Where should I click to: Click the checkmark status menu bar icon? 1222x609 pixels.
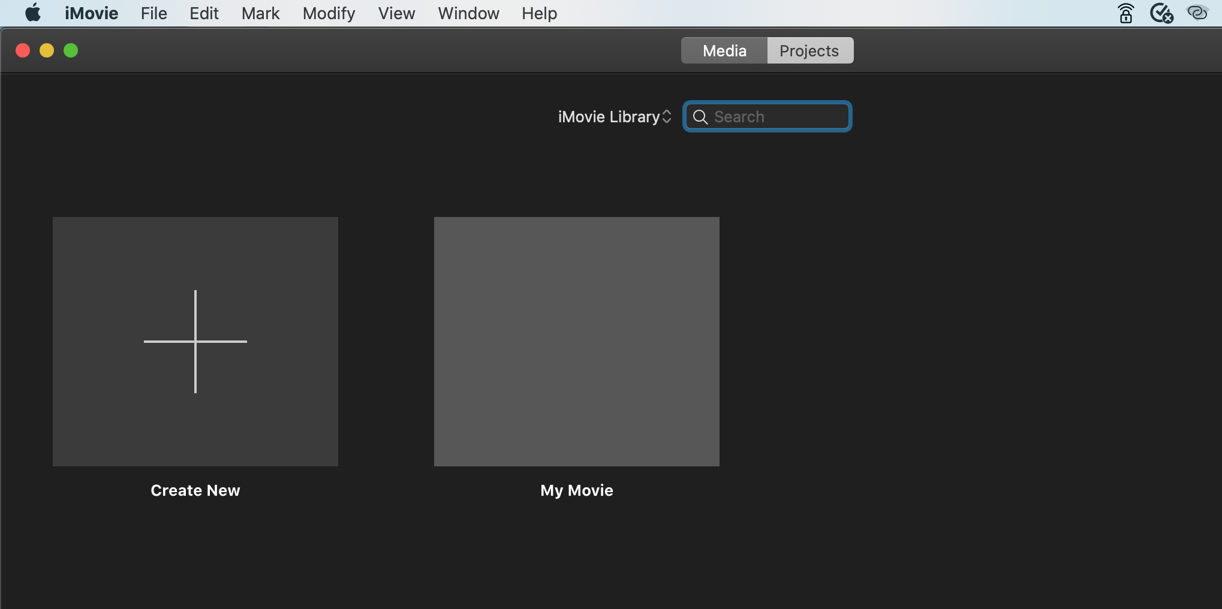pos(1161,13)
